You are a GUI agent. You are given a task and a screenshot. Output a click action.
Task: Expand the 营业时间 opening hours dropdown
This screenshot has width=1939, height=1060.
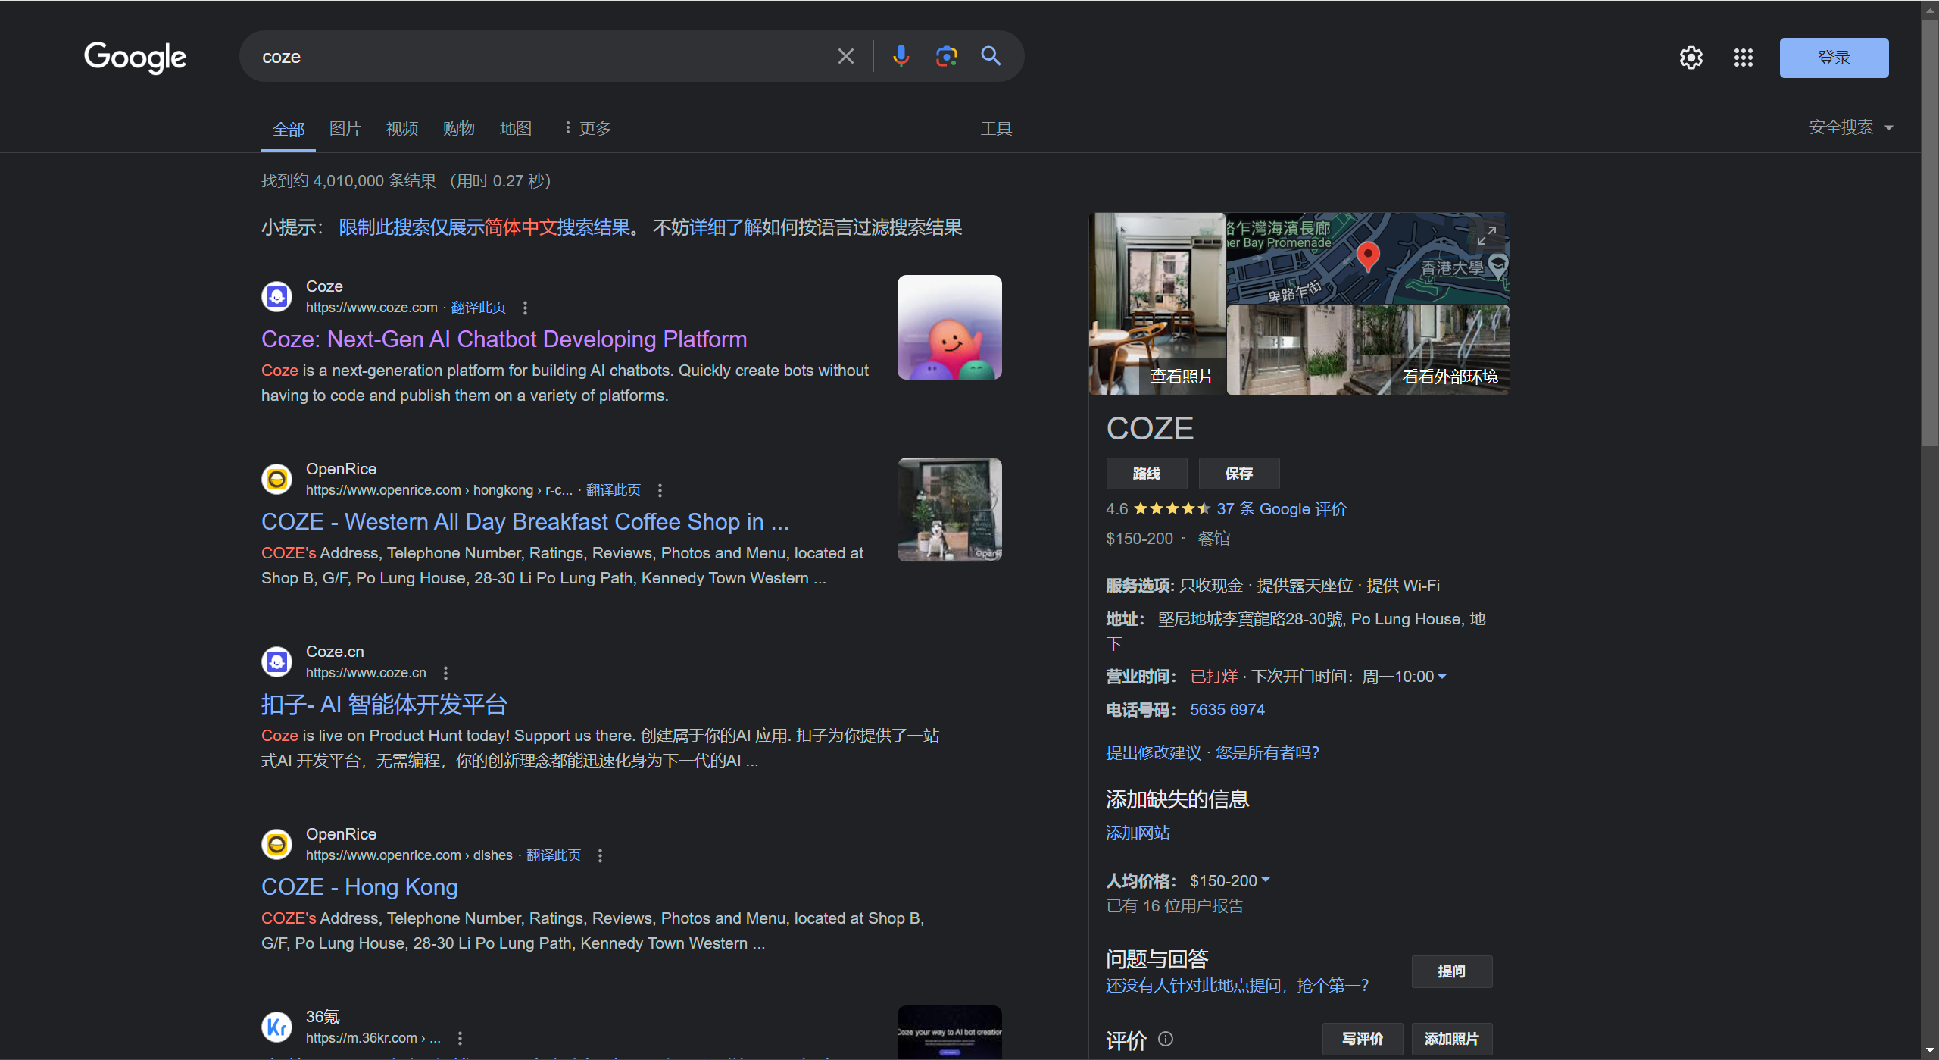(x=1441, y=677)
